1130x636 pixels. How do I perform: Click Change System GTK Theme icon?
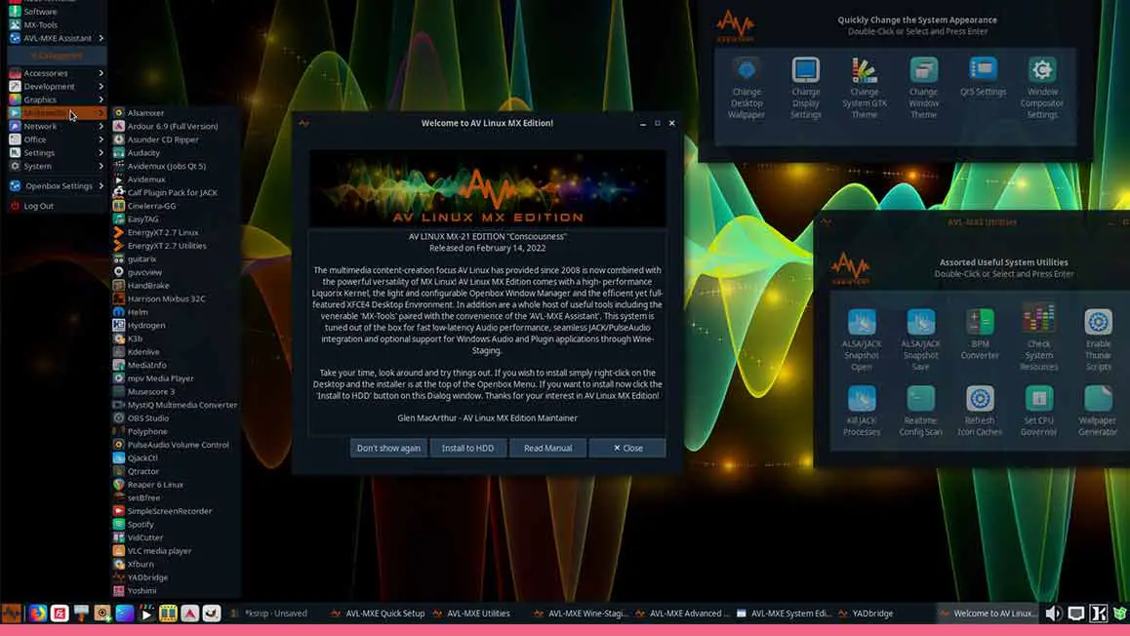[865, 71]
